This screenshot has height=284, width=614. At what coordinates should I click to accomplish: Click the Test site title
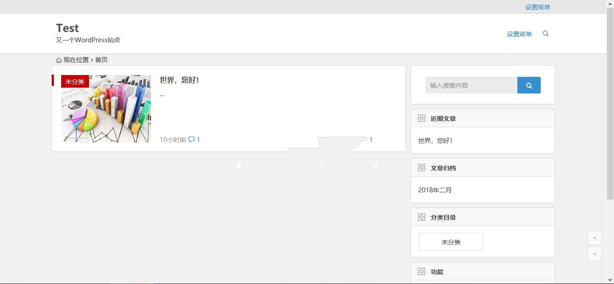tap(67, 28)
